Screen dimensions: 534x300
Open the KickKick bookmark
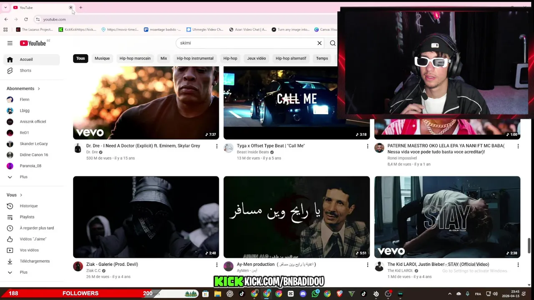pyautogui.click(x=78, y=30)
